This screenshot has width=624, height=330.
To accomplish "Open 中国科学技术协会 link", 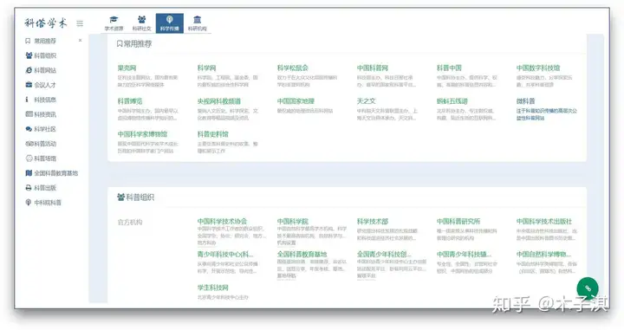I will point(222,222).
